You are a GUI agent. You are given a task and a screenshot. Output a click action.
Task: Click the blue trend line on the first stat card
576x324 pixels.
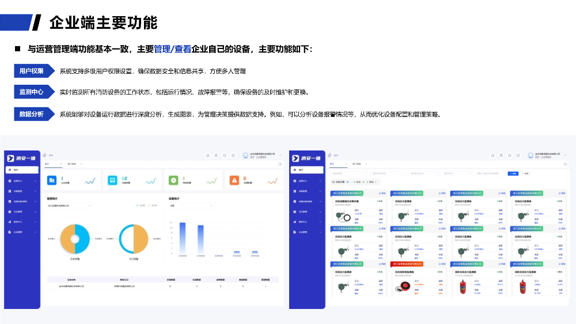(90, 181)
